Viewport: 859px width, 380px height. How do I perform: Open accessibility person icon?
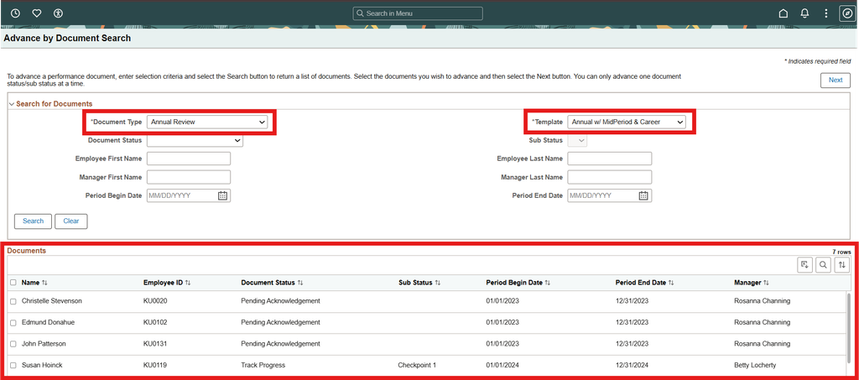(59, 13)
